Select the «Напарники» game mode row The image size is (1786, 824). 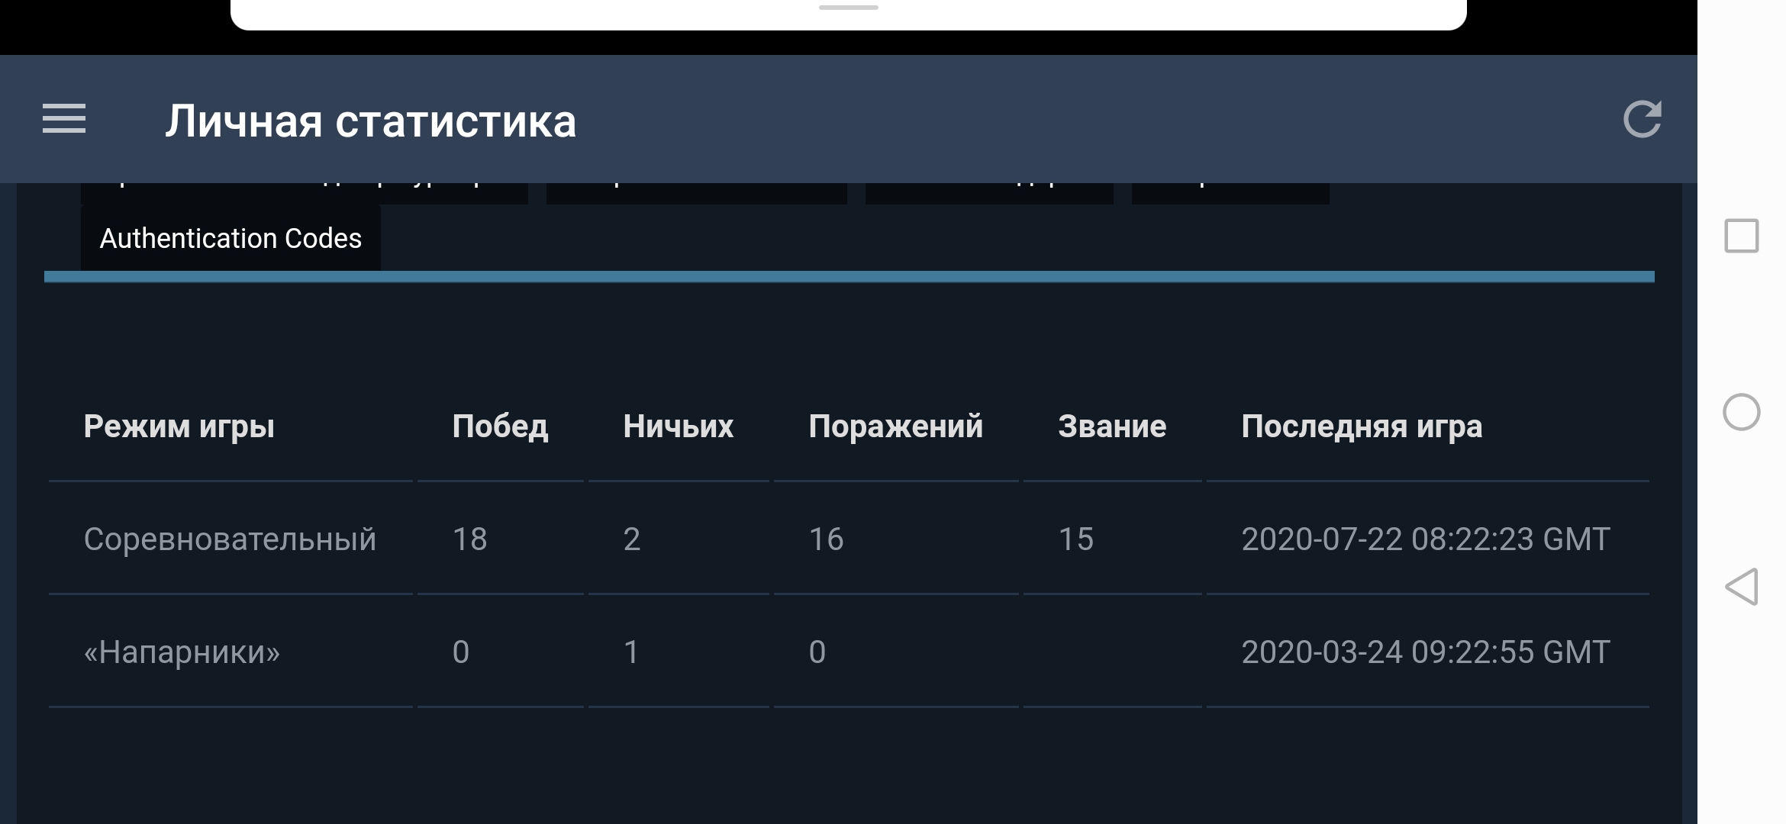849,652
